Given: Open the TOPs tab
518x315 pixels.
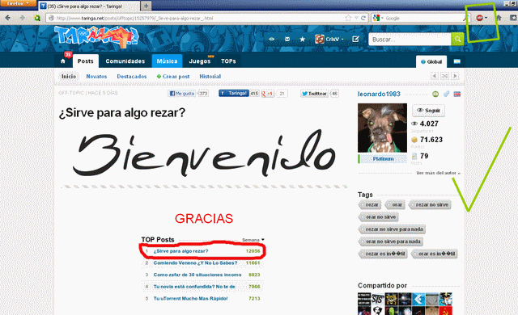Looking at the screenshot, I should pyautogui.click(x=228, y=61).
